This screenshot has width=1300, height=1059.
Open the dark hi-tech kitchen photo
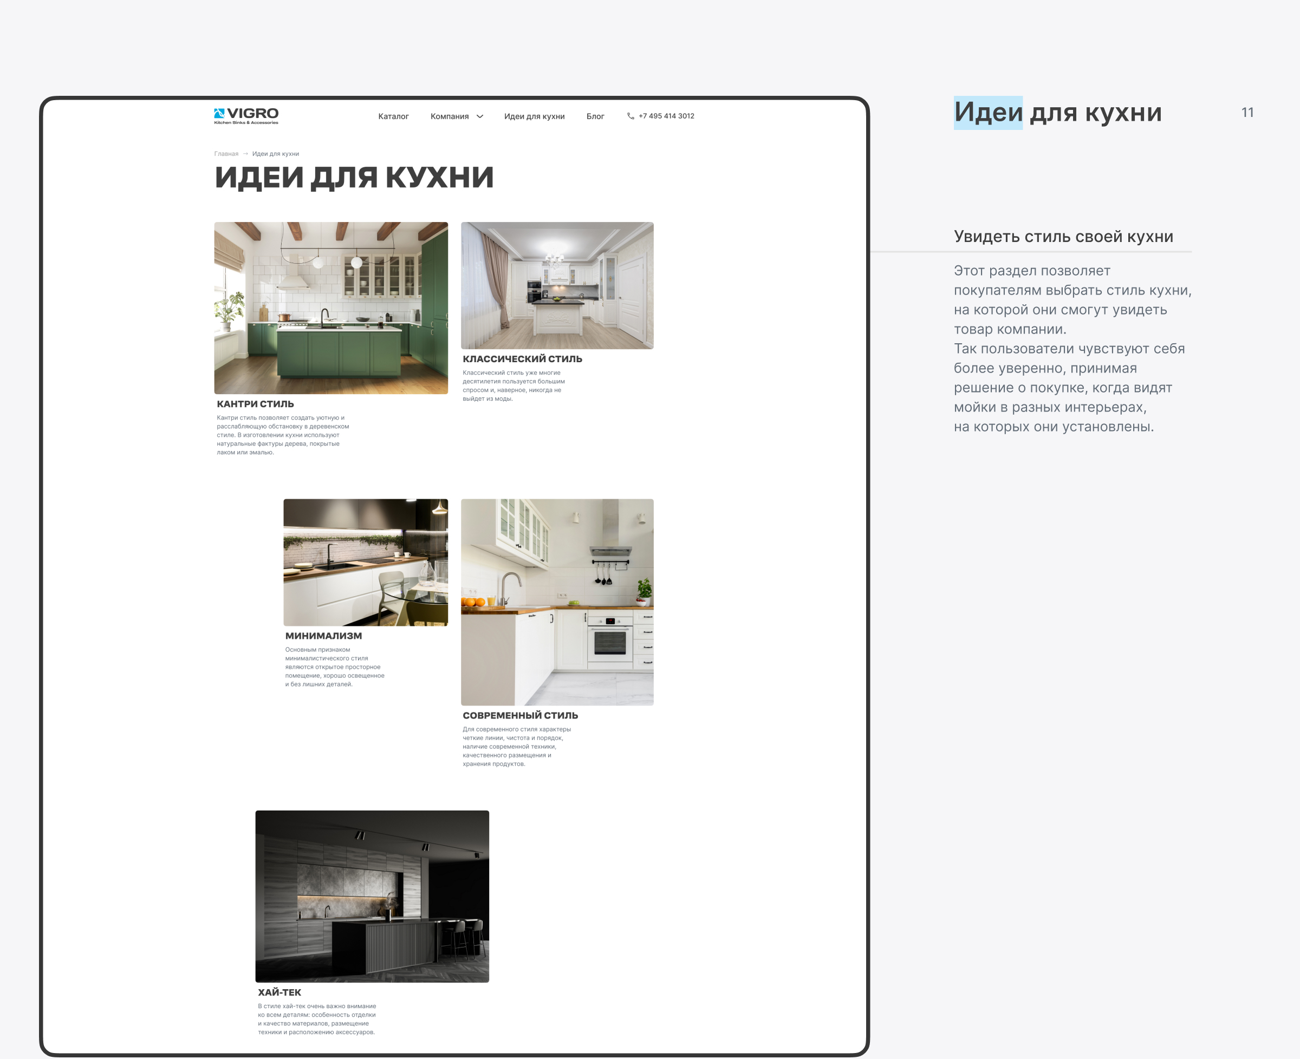[372, 895]
